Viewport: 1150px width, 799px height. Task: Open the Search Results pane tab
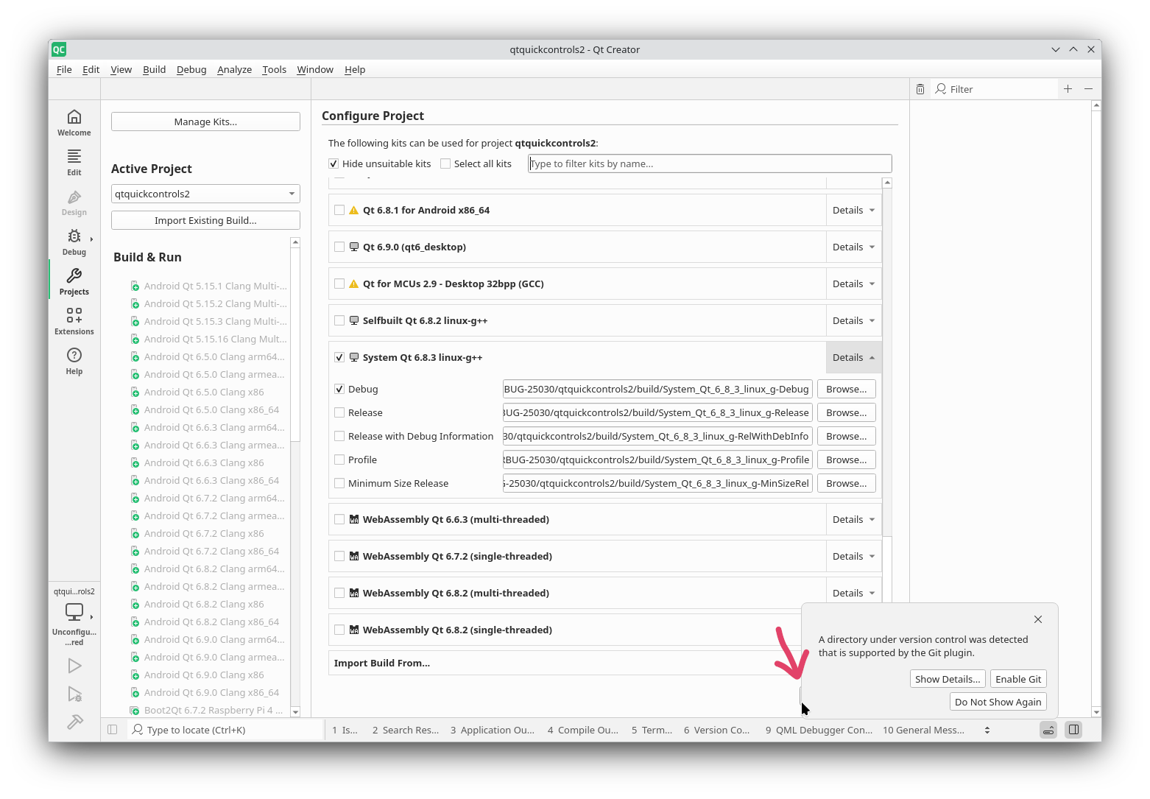405,730
